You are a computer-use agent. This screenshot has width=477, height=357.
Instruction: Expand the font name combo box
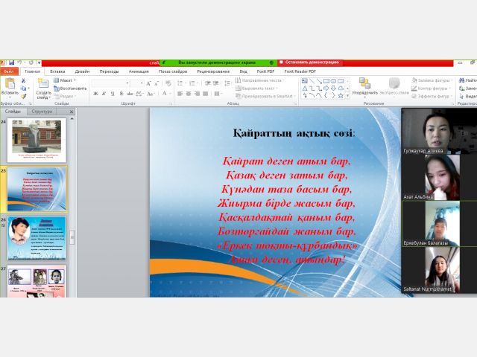tap(127, 83)
